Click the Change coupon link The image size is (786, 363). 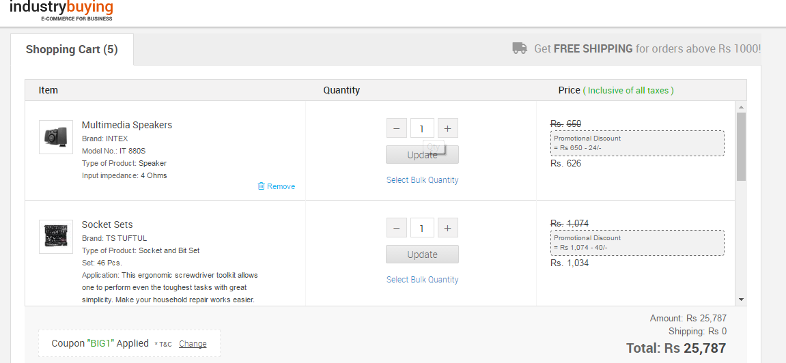[x=193, y=344]
